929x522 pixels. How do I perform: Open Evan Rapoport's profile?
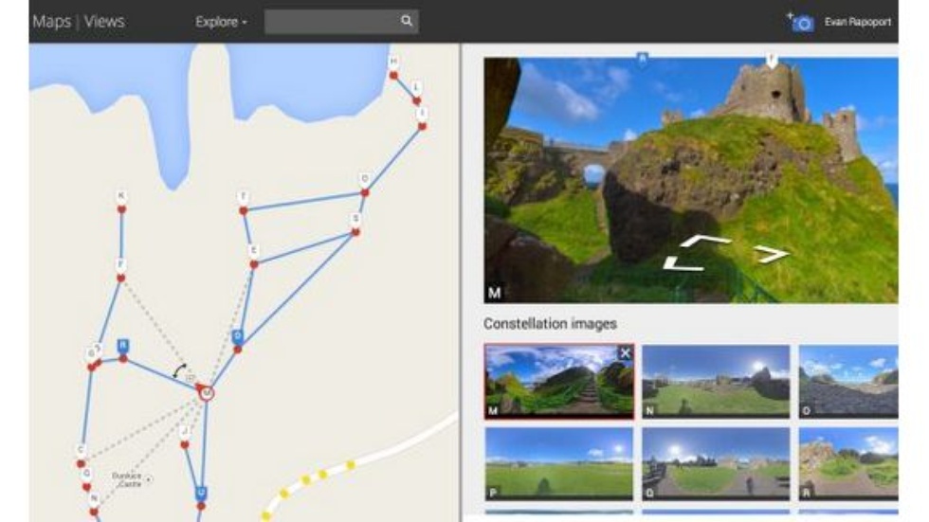858,22
